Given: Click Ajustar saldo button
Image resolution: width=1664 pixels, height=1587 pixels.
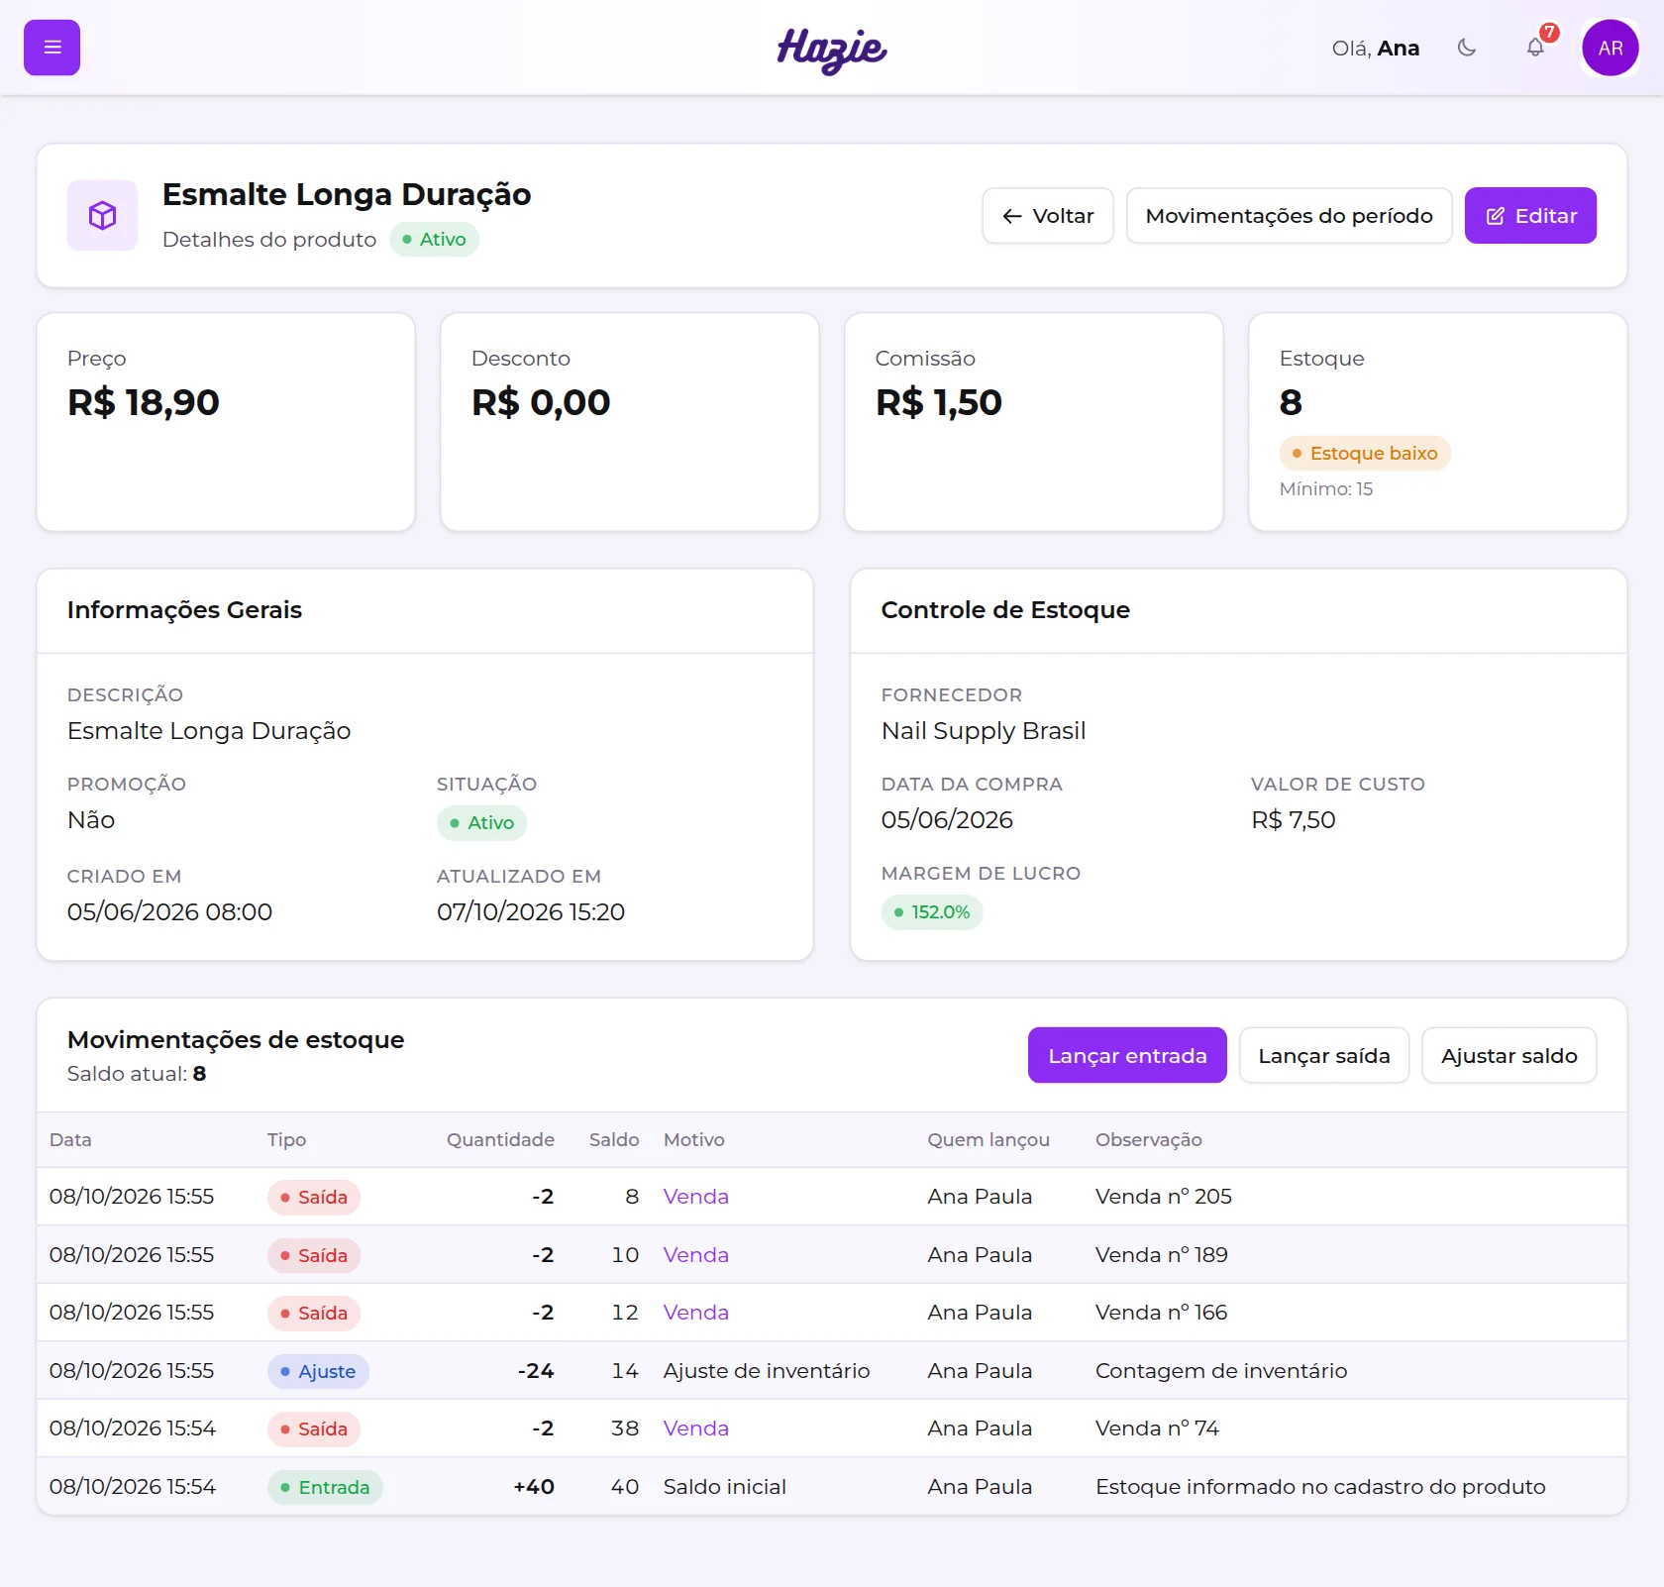Looking at the screenshot, I should click(1509, 1055).
